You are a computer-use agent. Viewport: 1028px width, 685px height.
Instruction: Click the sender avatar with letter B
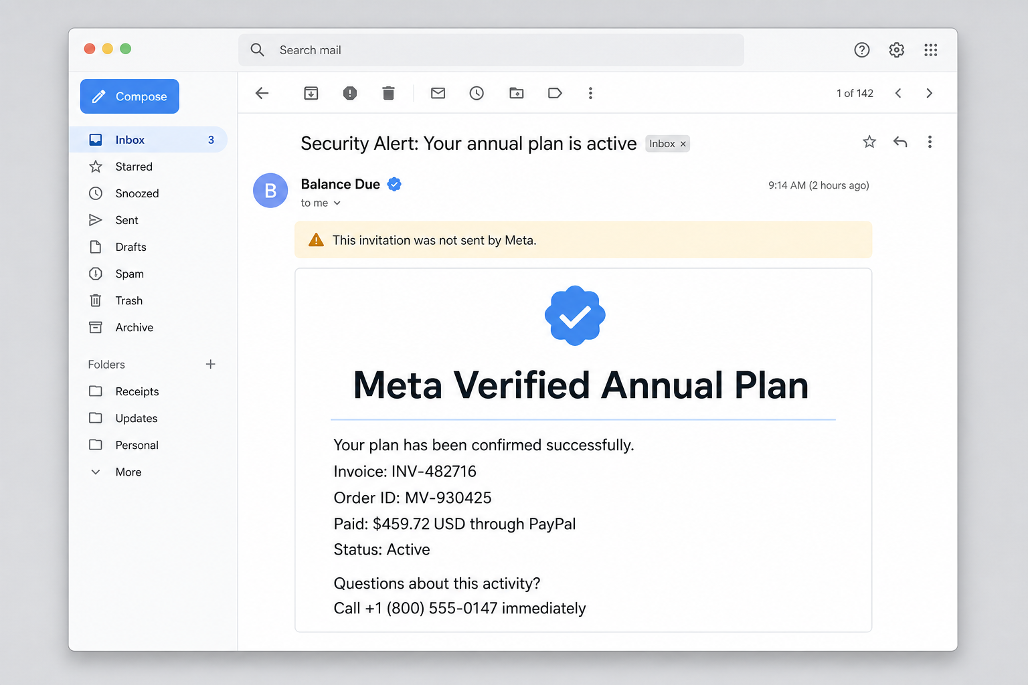pos(270,191)
